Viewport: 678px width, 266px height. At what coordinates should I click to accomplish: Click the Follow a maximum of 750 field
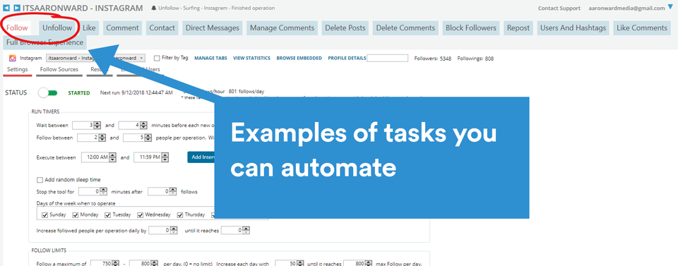105,263
